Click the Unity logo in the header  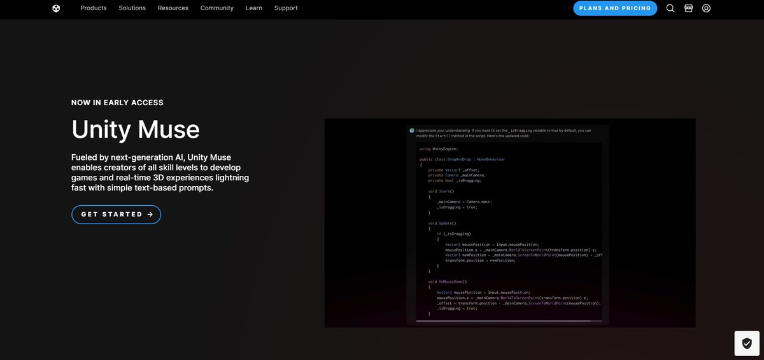coord(56,8)
